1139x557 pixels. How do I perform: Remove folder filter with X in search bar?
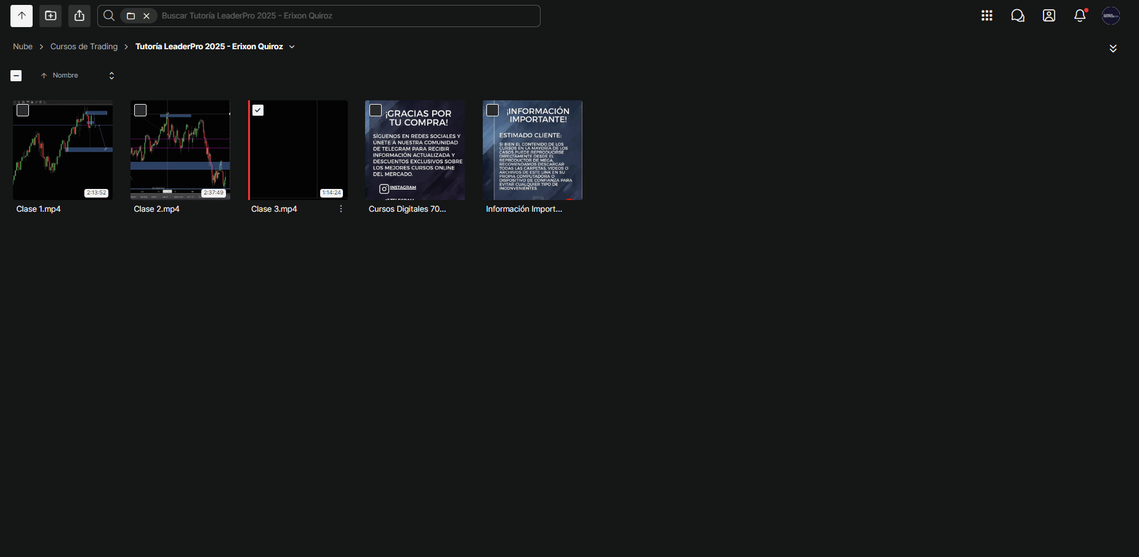(x=147, y=16)
